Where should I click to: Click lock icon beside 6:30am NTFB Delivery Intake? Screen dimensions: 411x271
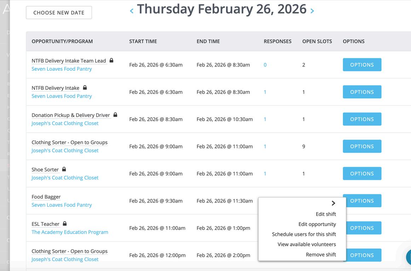point(85,88)
